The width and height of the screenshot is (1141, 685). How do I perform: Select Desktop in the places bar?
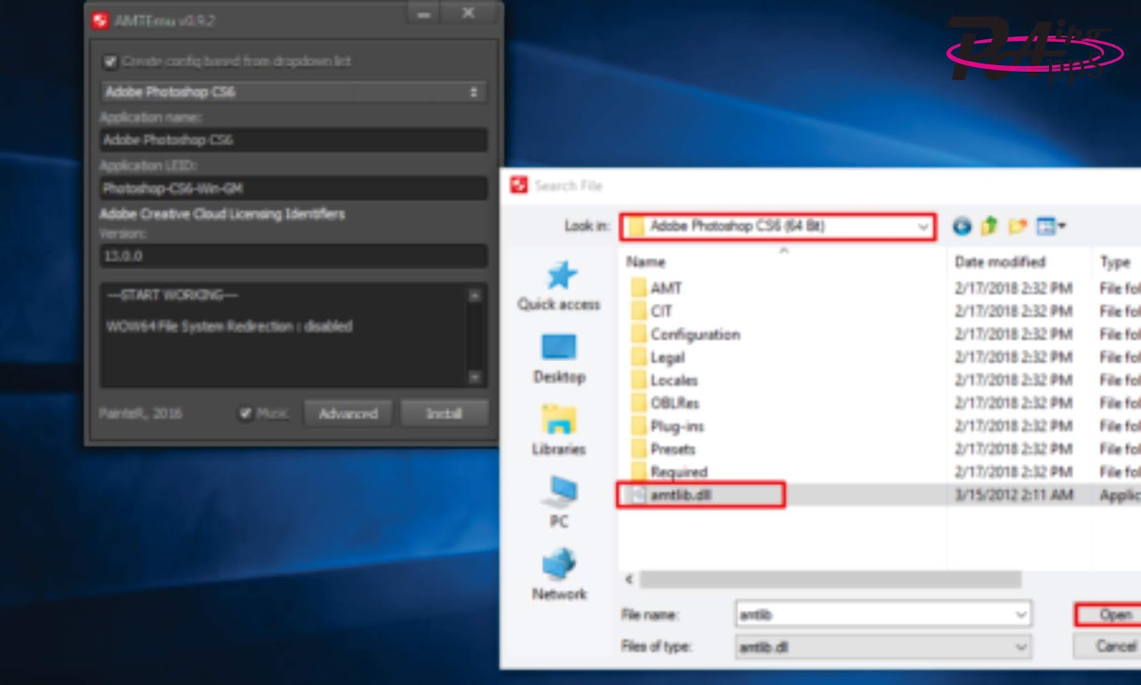click(559, 359)
